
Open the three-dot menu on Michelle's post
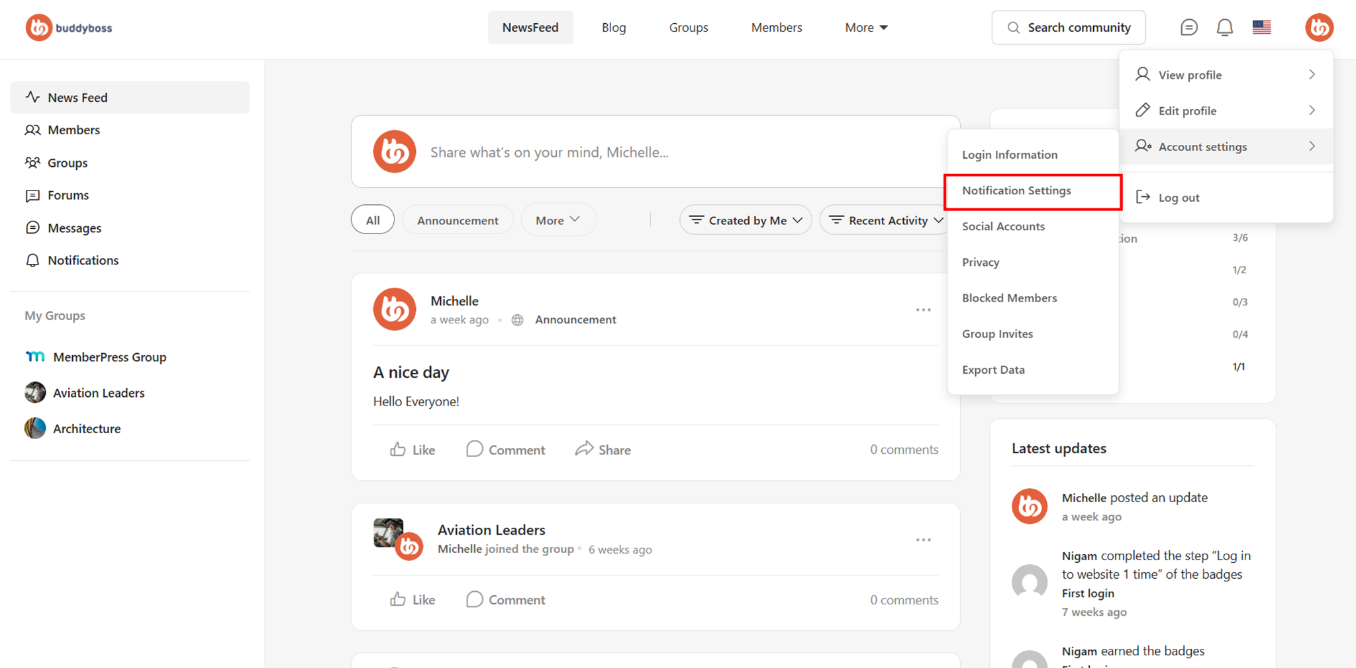(923, 310)
